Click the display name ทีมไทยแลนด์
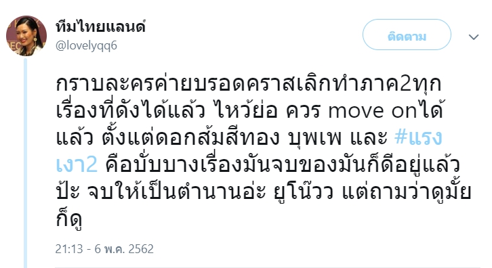Screen dimensions: 492x268 pyautogui.click(x=100, y=26)
